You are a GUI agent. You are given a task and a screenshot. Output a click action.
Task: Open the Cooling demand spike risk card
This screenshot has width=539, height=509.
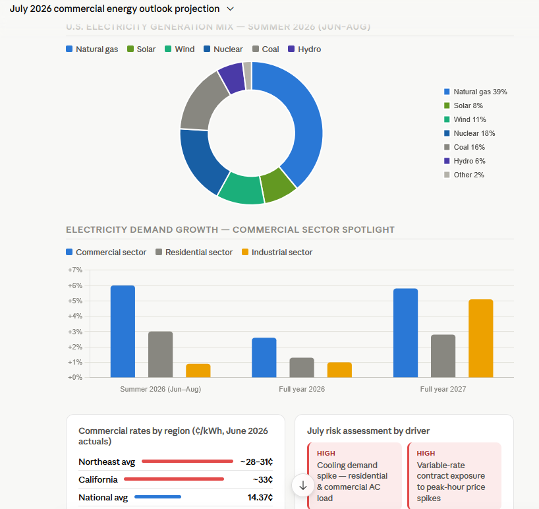click(x=355, y=475)
